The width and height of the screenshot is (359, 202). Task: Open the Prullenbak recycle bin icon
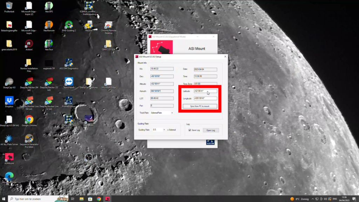(x=9, y=7)
